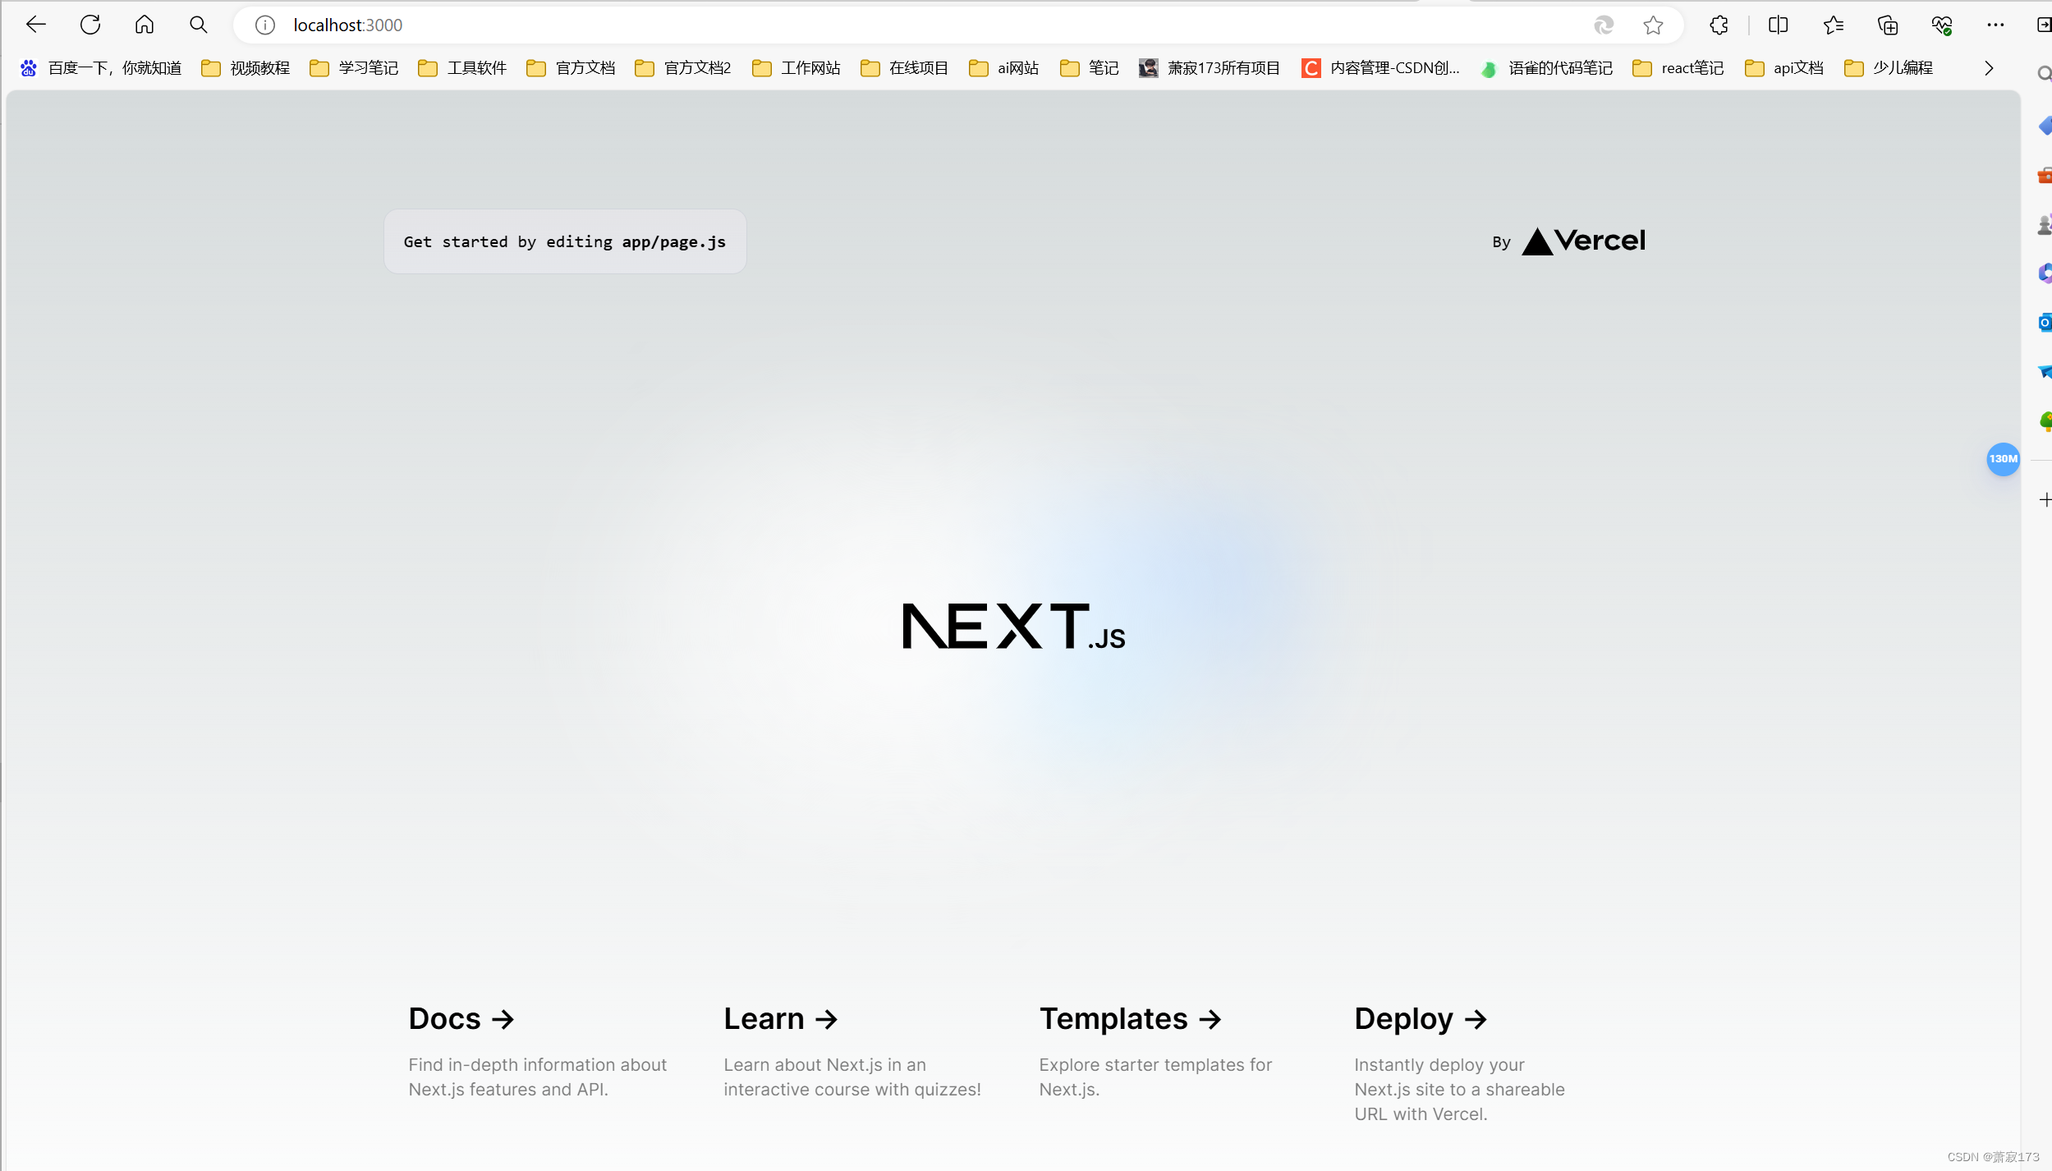Click the browser extensions icon
The width and height of the screenshot is (2052, 1171).
1719,24
